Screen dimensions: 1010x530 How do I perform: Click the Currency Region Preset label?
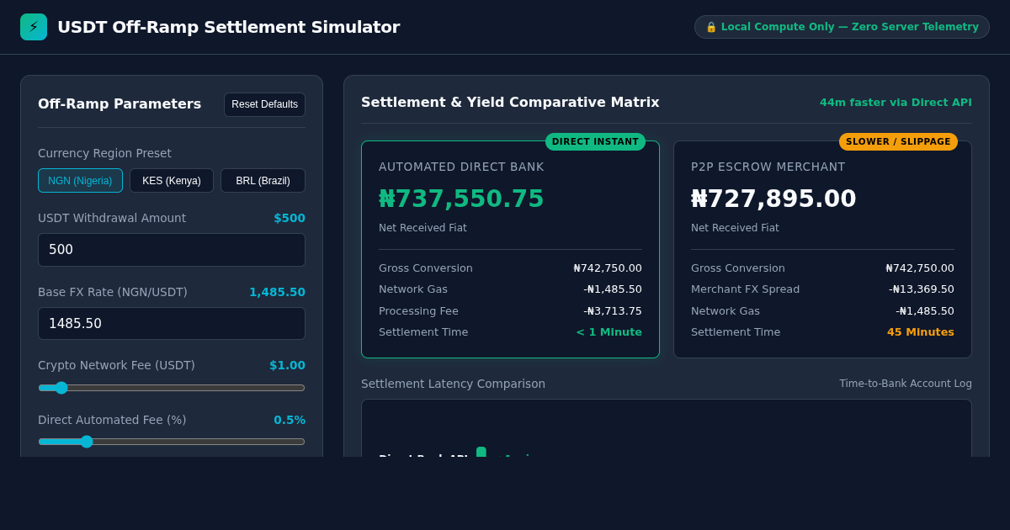tap(104, 153)
